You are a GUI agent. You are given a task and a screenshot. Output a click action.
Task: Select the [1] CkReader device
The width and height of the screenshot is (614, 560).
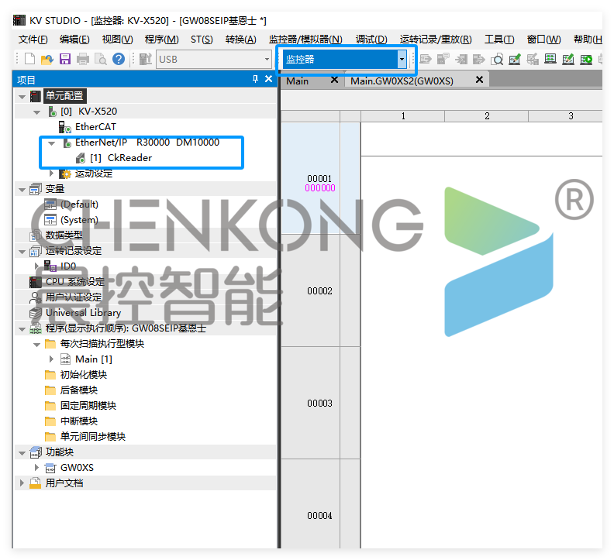coord(121,158)
